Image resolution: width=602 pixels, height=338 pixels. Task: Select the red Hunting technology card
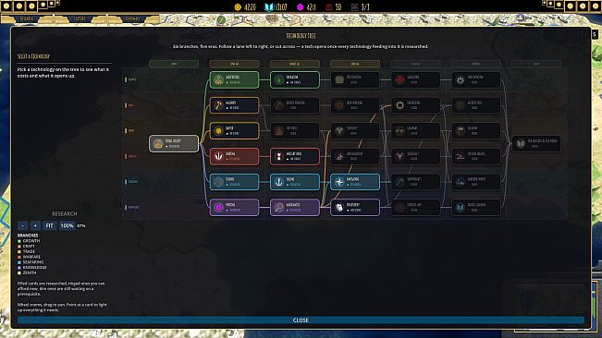click(x=234, y=156)
